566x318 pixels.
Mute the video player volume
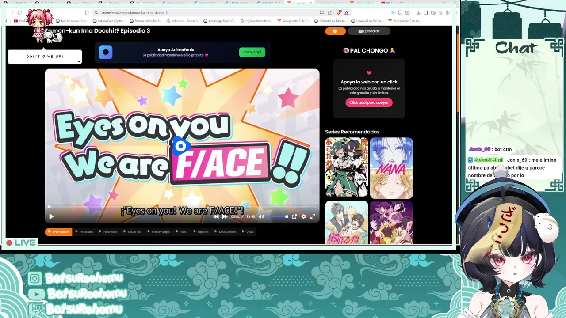[x=261, y=216]
